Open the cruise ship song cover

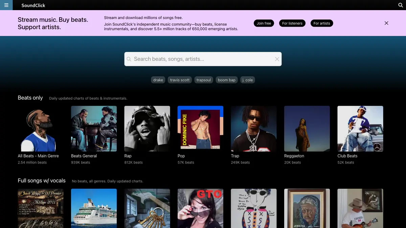(94, 208)
